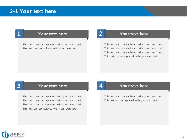Click the 'Your text here' header of box 4
Viewport: 187px width, 140px height.
134,86
